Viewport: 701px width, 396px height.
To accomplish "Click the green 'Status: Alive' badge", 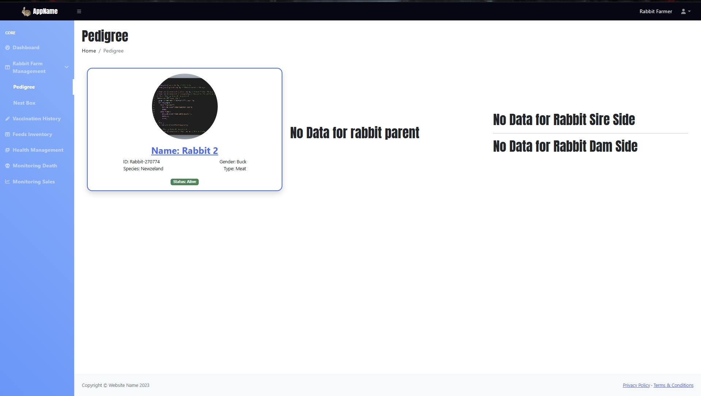I will (184, 182).
